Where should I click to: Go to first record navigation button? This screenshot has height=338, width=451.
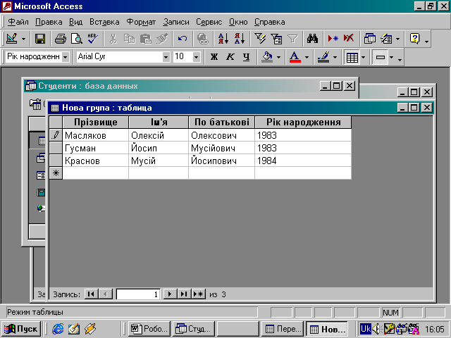point(91,294)
